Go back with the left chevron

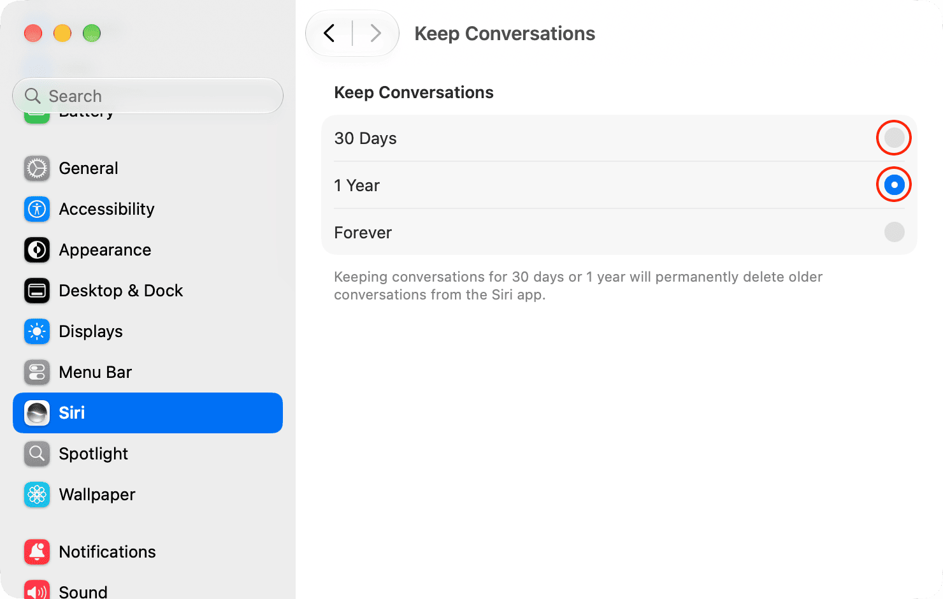pyautogui.click(x=329, y=33)
